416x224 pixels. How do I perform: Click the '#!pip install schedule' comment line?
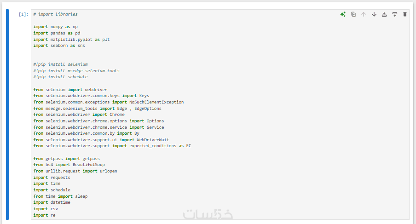[x=60, y=77]
